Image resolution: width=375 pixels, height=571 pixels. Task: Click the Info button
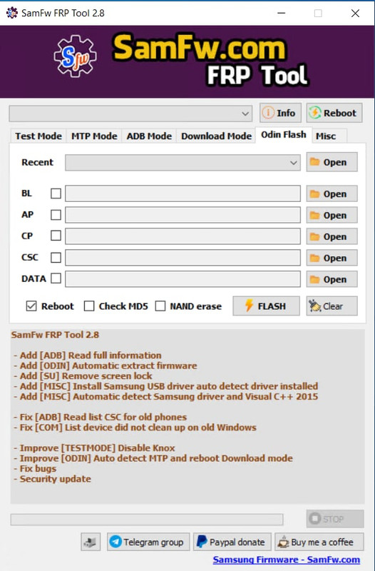280,113
